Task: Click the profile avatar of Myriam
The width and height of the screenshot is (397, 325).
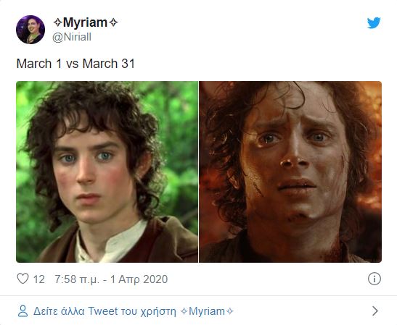Action: click(x=30, y=30)
